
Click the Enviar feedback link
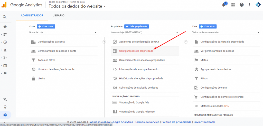coord(204,122)
